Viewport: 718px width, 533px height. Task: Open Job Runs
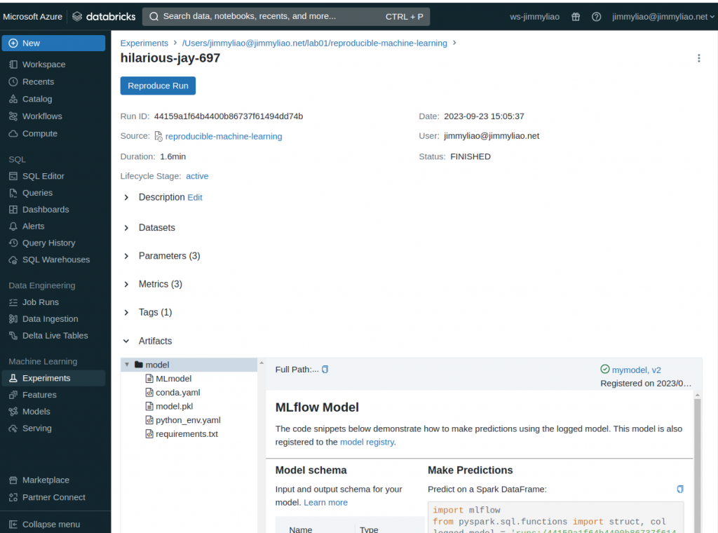(40, 302)
